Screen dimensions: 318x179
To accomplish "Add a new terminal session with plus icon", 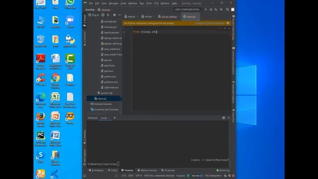I will pos(115,118).
